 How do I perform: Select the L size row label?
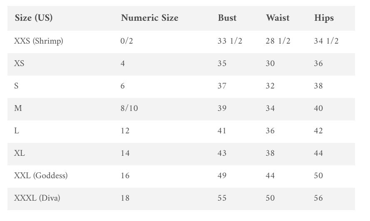pos(17,131)
